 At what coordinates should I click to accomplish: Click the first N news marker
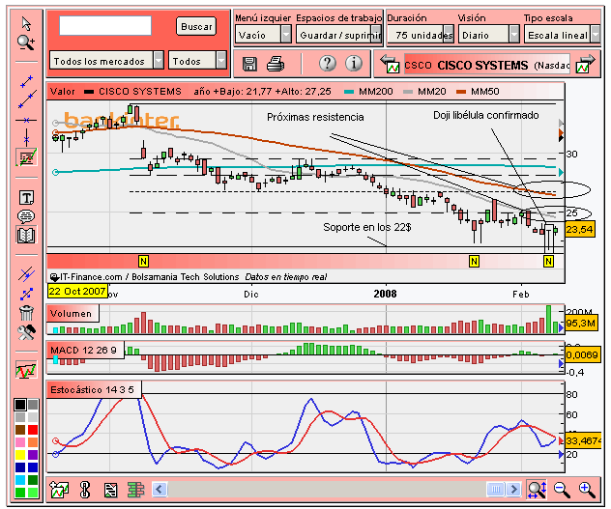(143, 261)
